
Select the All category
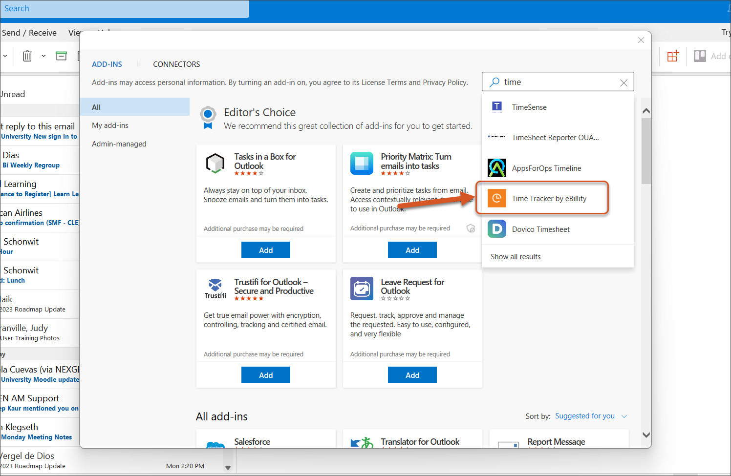point(134,107)
